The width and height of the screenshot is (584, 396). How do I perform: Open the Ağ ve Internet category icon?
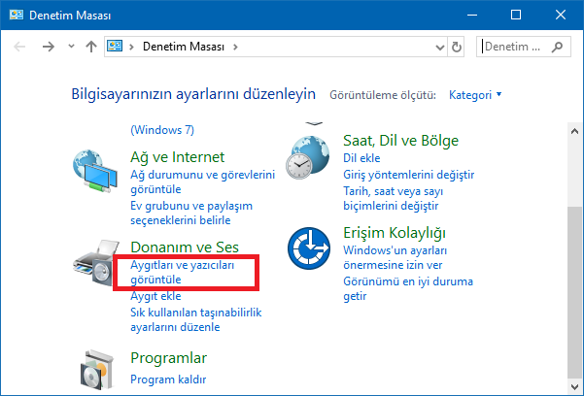(x=95, y=171)
